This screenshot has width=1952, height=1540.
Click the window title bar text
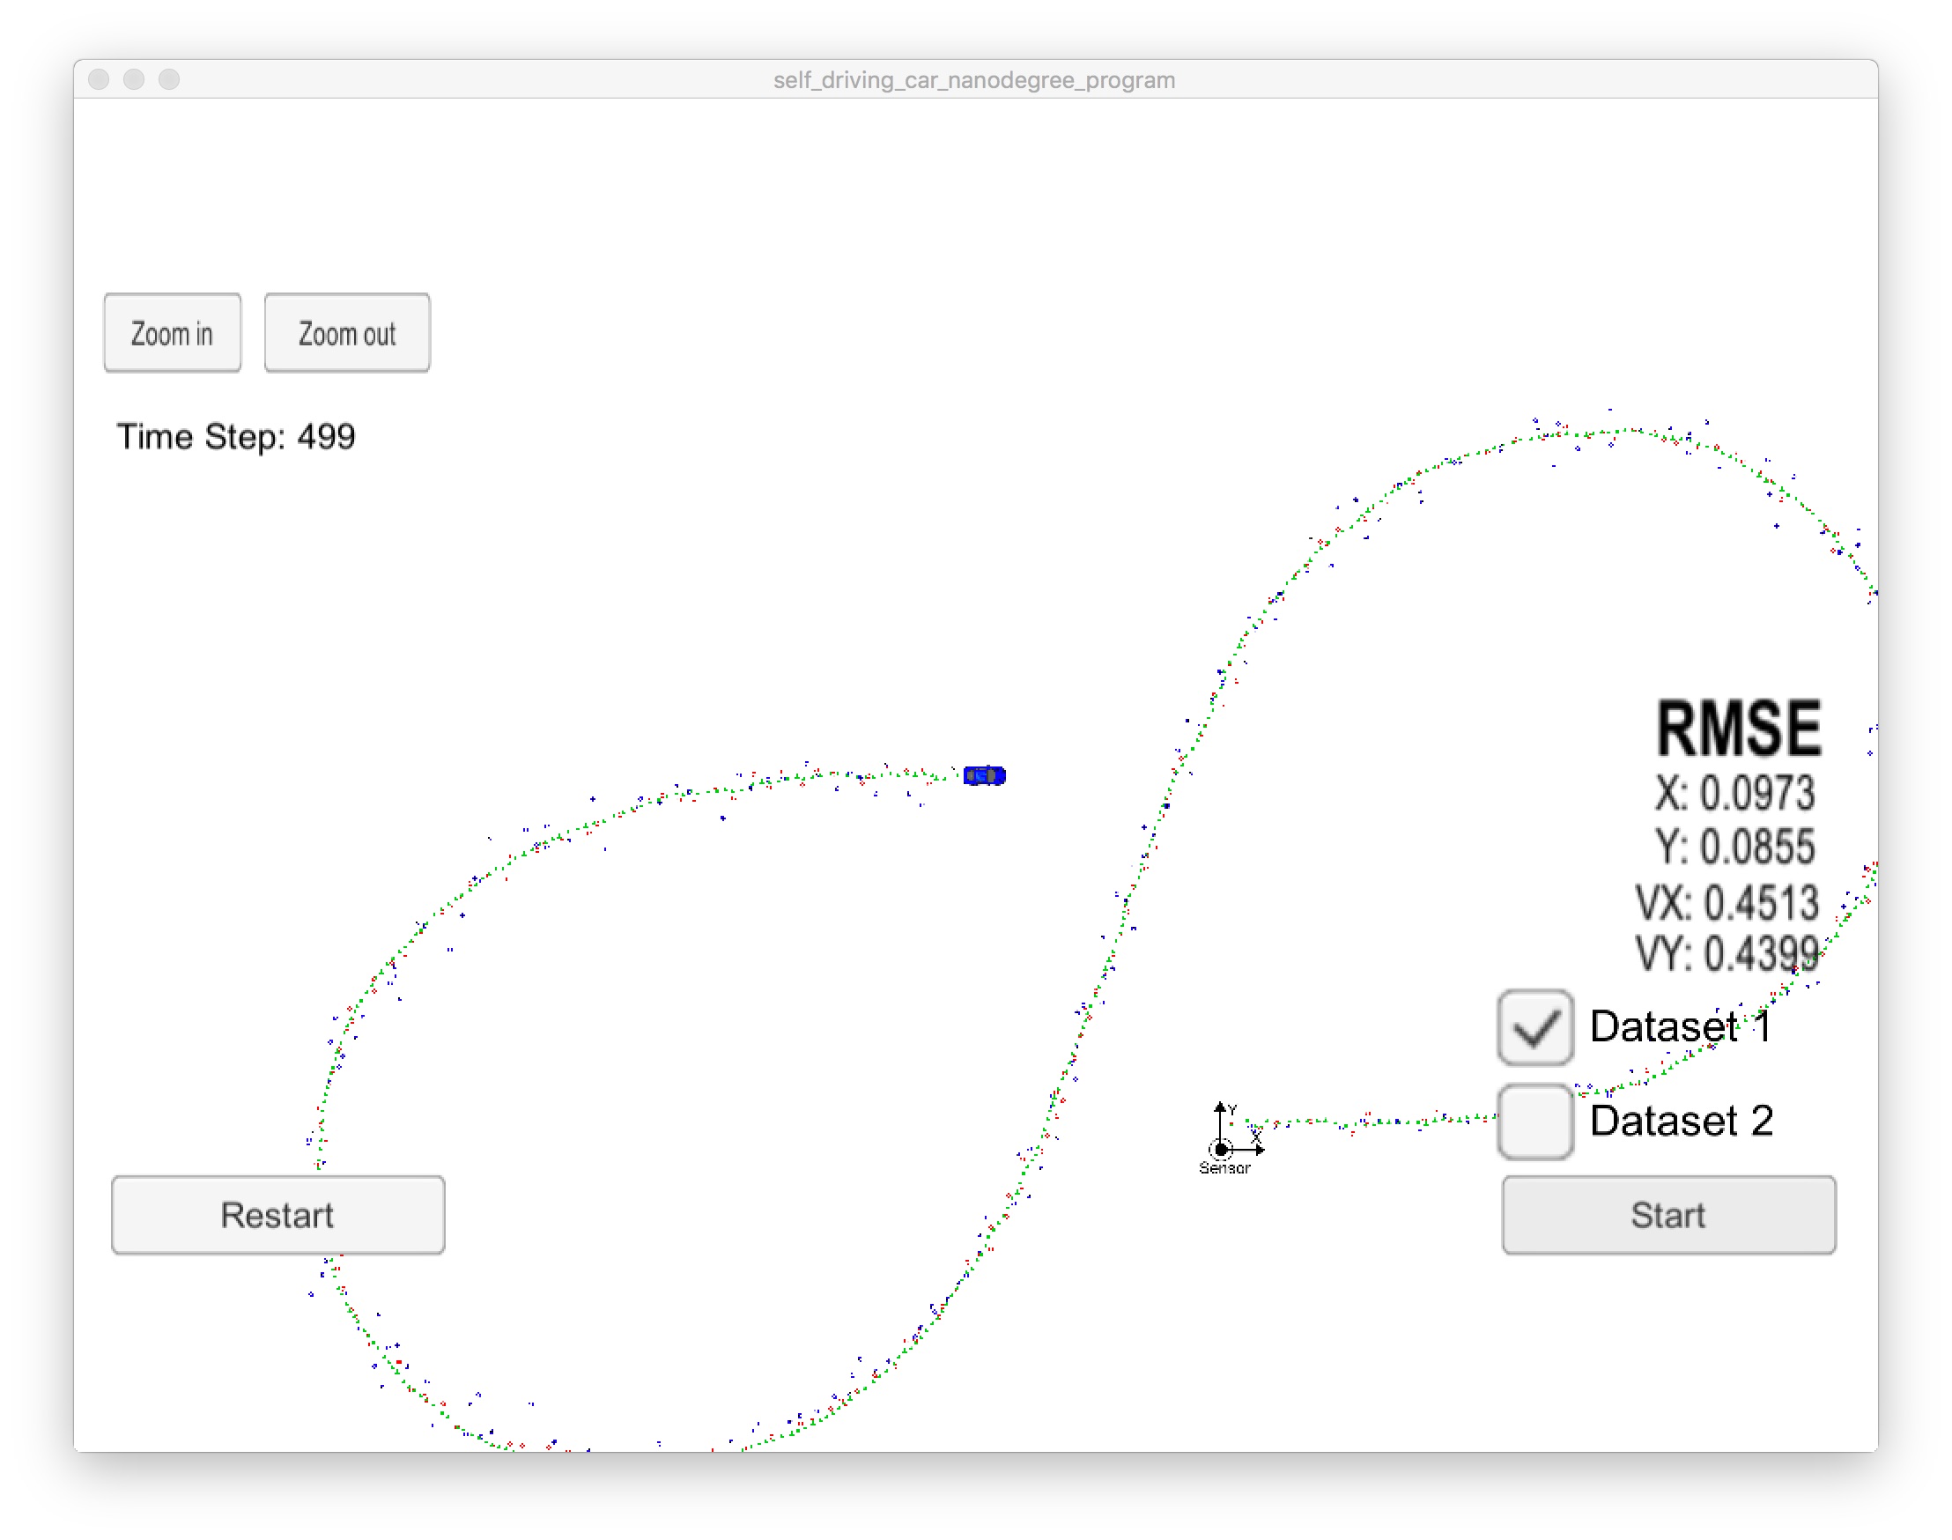(973, 79)
